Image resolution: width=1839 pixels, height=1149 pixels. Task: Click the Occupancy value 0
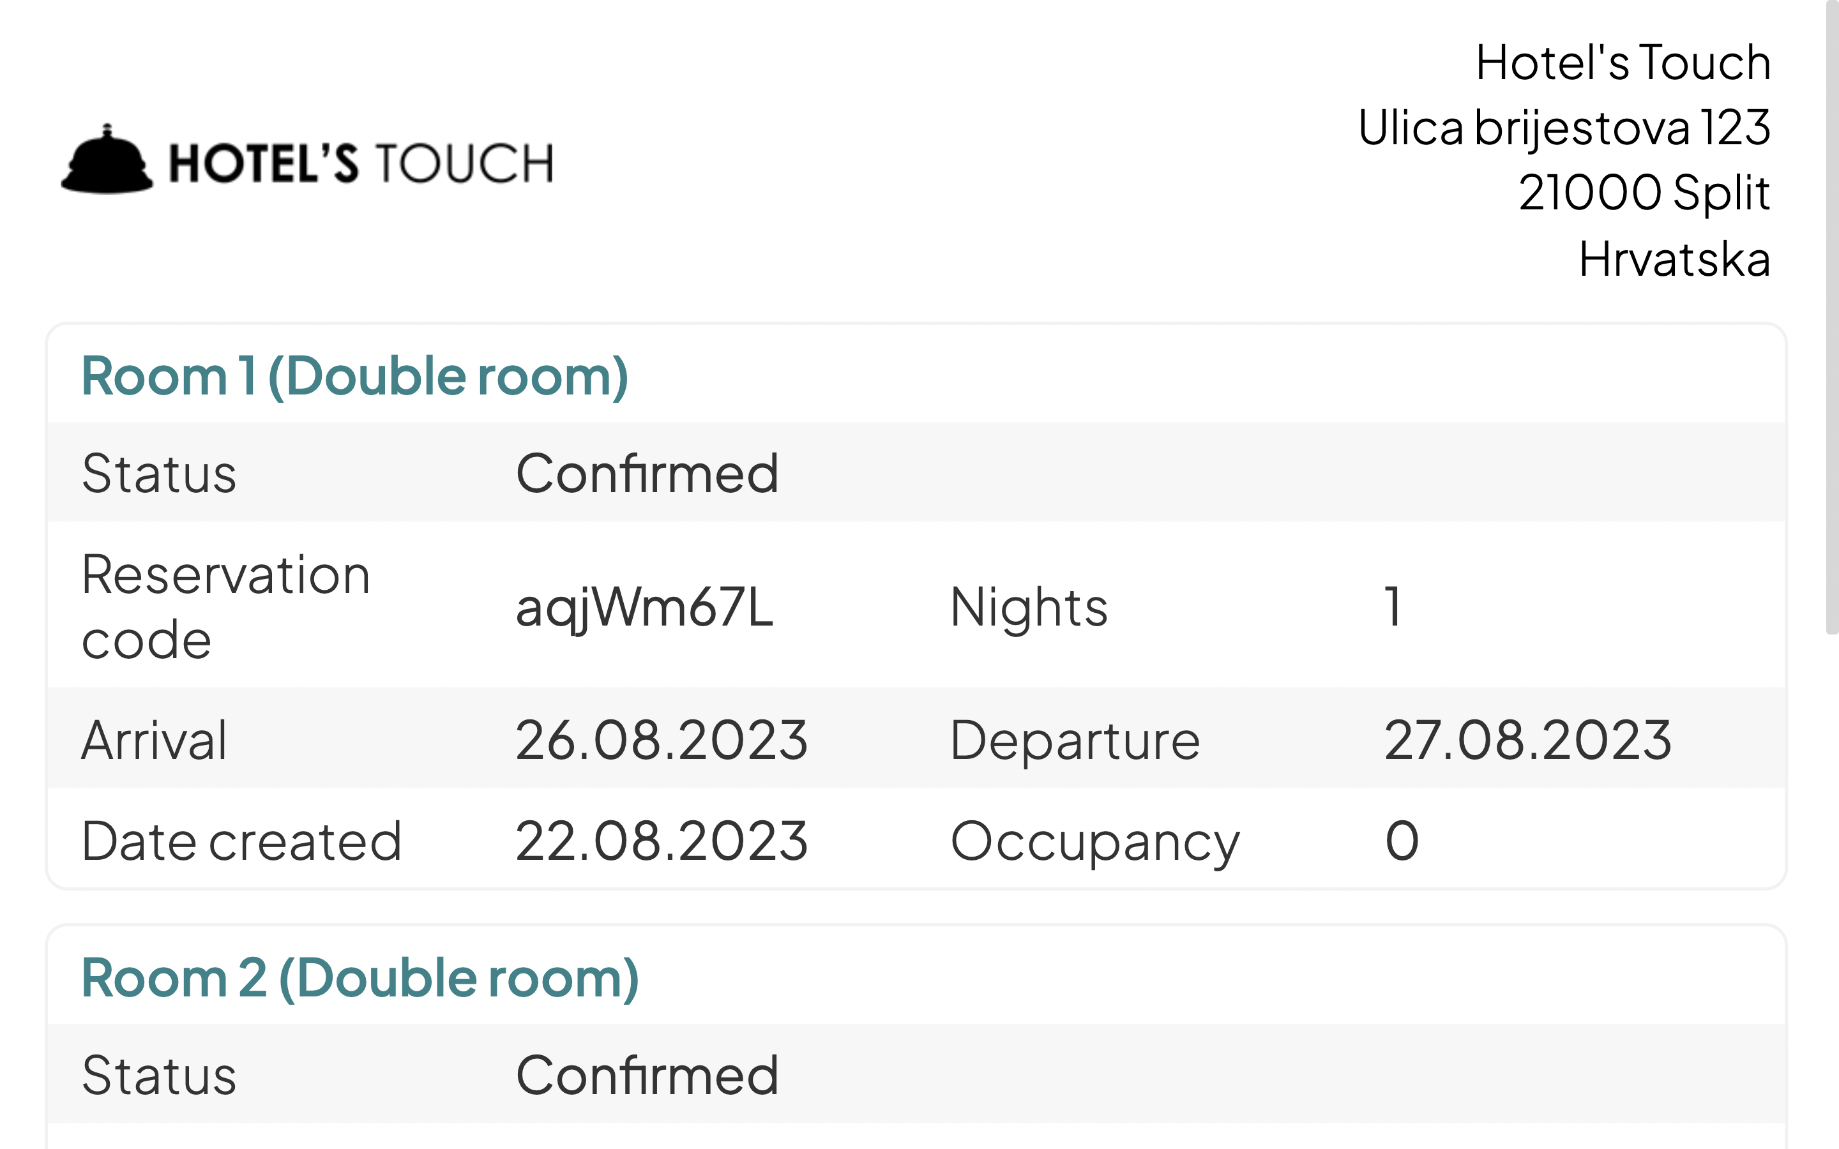(x=1402, y=841)
